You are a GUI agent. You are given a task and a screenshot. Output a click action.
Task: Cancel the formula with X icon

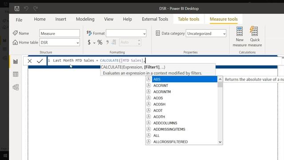click(x=30, y=61)
